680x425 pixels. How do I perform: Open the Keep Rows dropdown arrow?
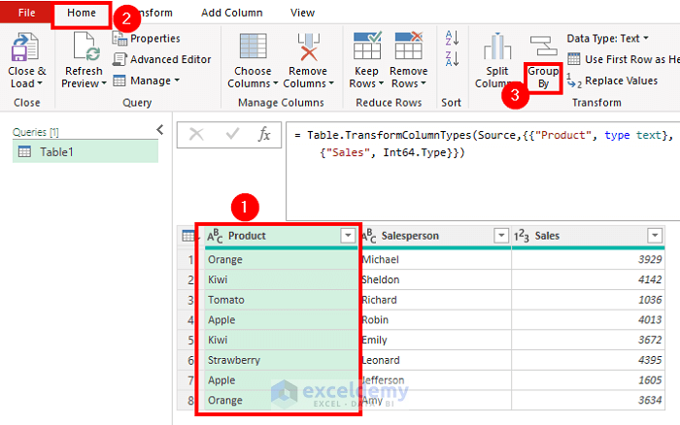point(381,83)
